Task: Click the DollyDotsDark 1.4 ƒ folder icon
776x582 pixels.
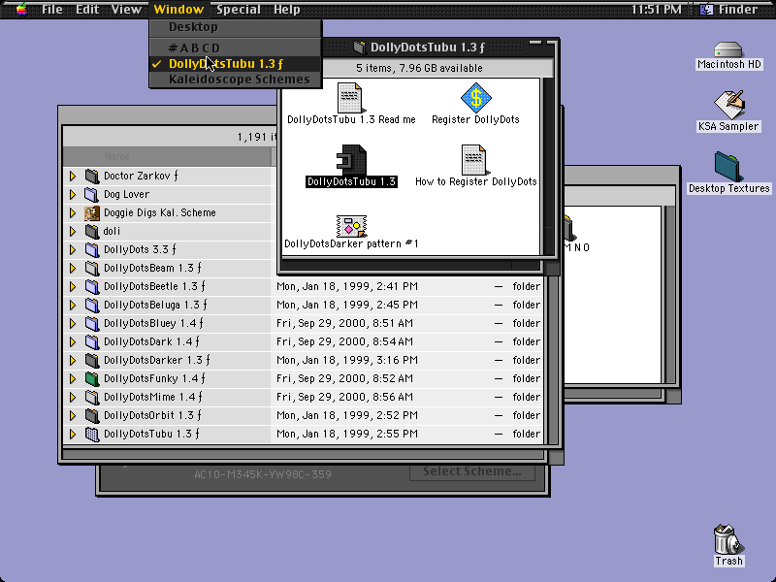Action: [92, 341]
